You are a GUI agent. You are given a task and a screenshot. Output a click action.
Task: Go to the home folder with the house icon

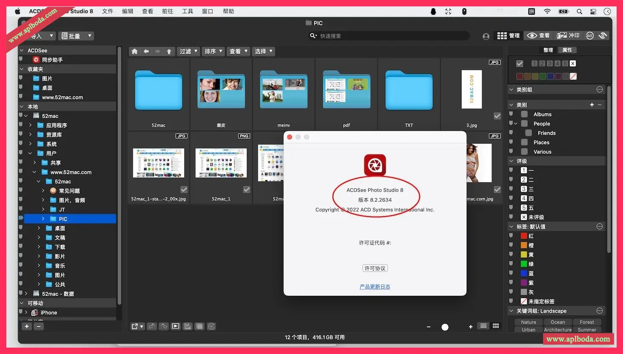[134, 51]
